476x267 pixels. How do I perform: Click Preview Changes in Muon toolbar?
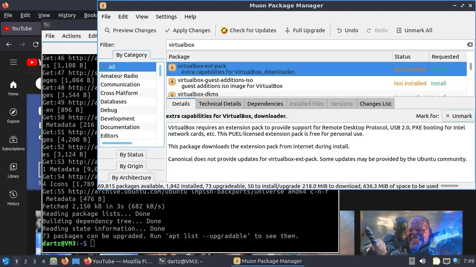(130, 30)
